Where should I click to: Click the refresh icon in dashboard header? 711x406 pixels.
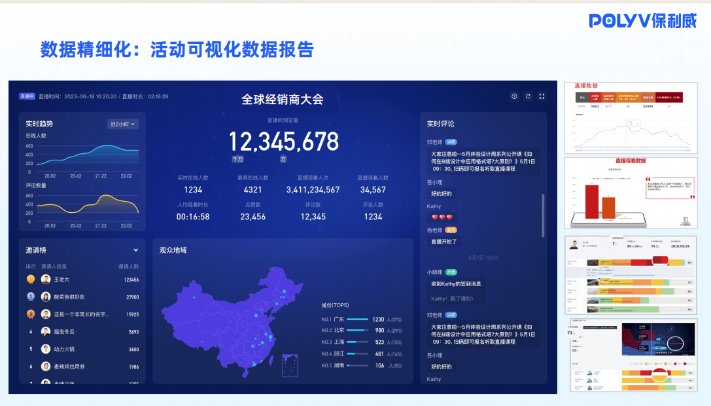(528, 96)
